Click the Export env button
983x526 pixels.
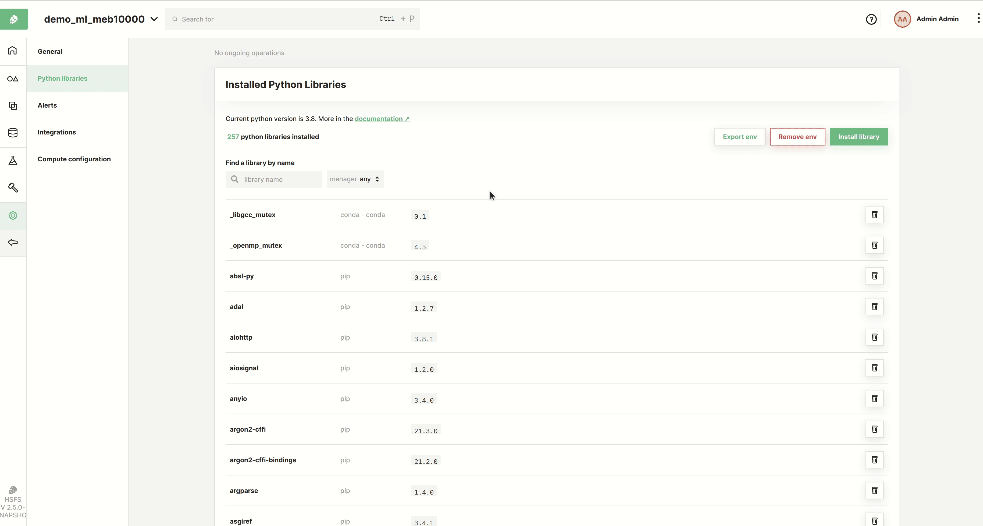tap(740, 137)
